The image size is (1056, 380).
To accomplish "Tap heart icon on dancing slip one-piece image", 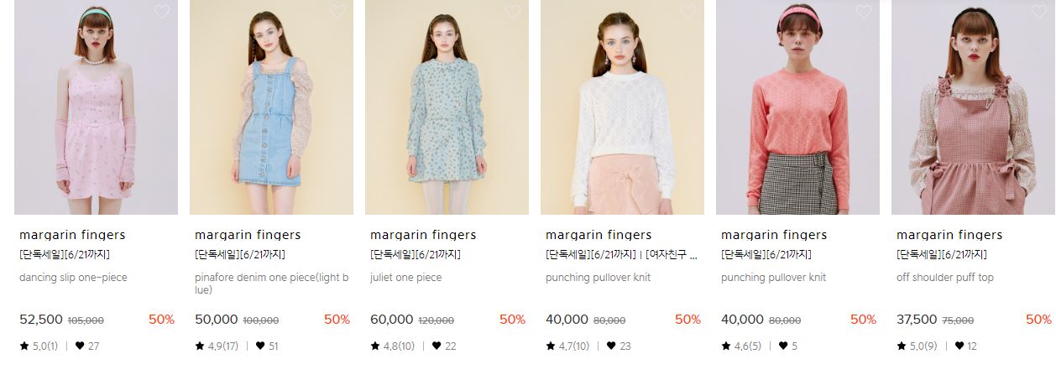I will 162,12.
